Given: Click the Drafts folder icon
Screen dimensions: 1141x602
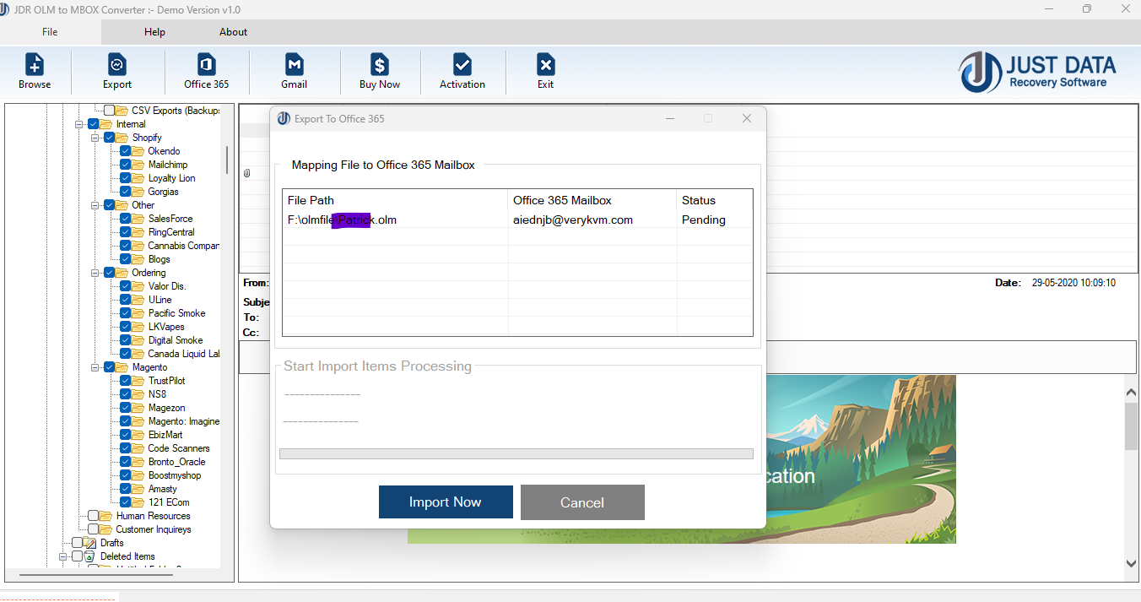Looking at the screenshot, I should point(90,543).
